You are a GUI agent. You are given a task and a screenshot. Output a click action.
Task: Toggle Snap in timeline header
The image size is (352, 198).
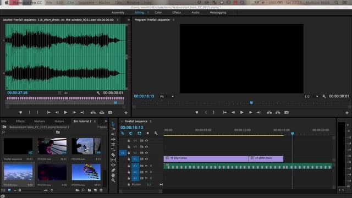pos(131,133)
